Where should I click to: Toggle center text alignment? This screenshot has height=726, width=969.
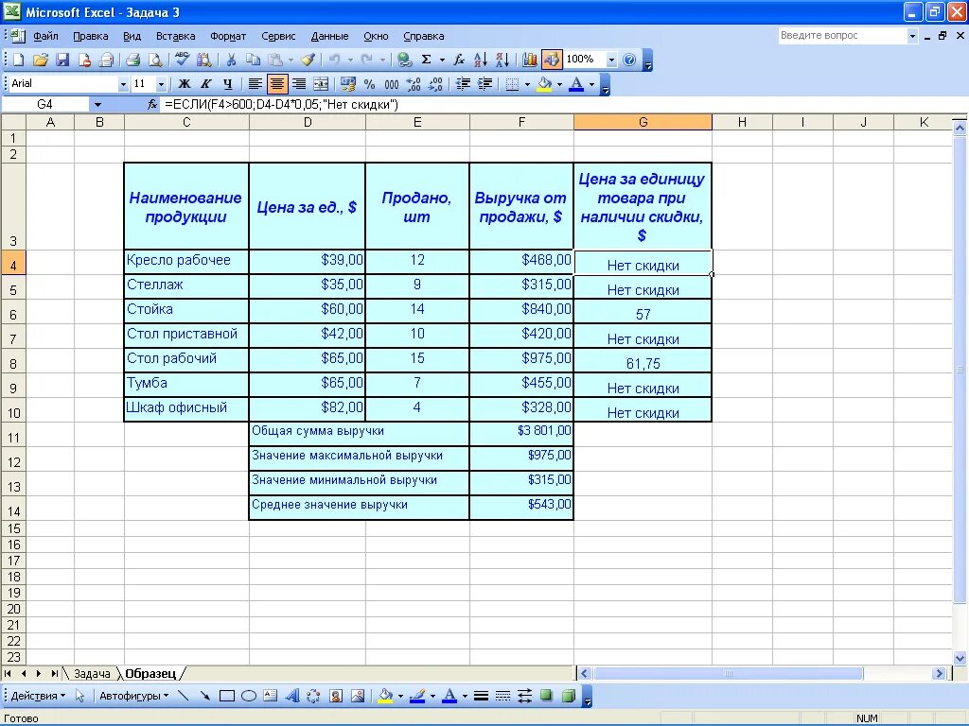click(x=277, y=84)
